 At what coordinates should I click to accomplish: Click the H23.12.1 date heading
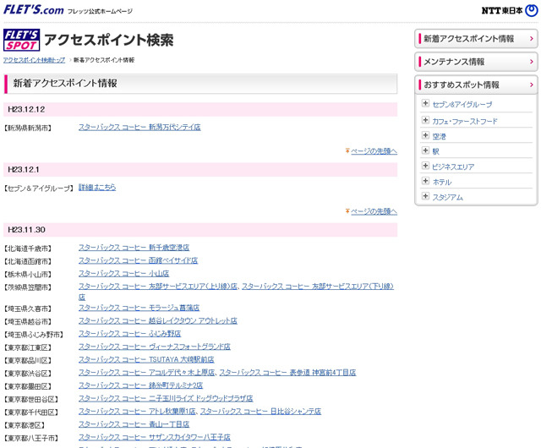pos(24,169)
